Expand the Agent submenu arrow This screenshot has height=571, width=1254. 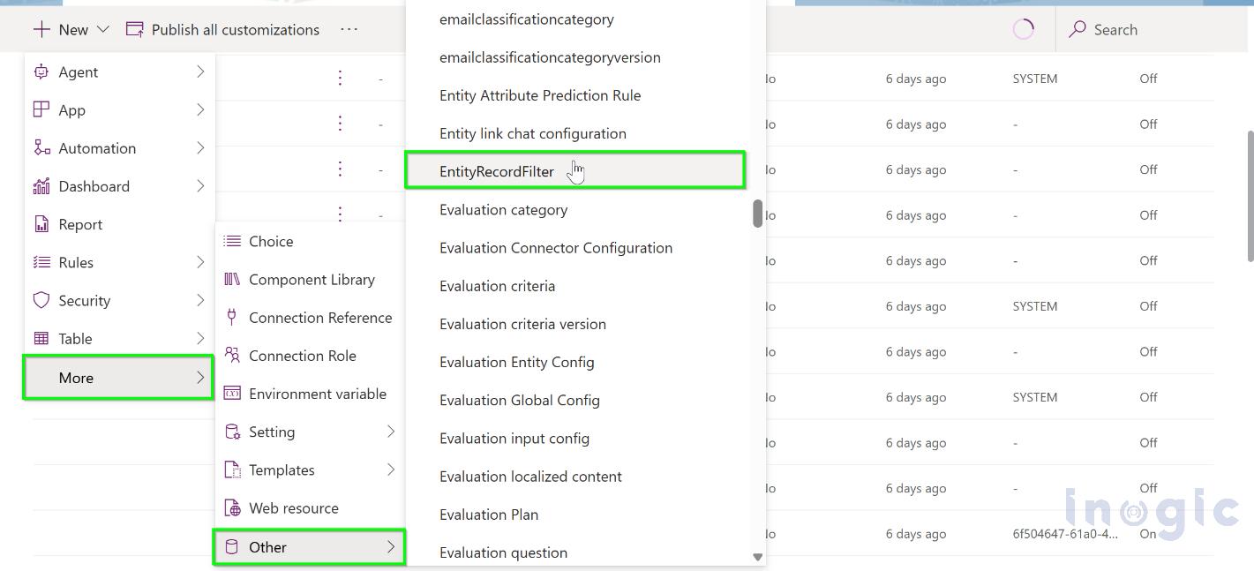(x=200, y=71)
